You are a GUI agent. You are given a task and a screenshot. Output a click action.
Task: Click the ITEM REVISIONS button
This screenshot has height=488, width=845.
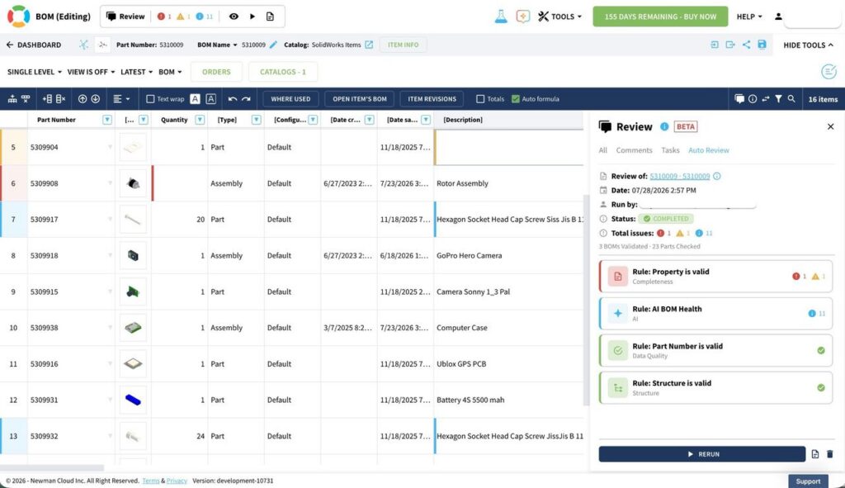tap(432, 99)
